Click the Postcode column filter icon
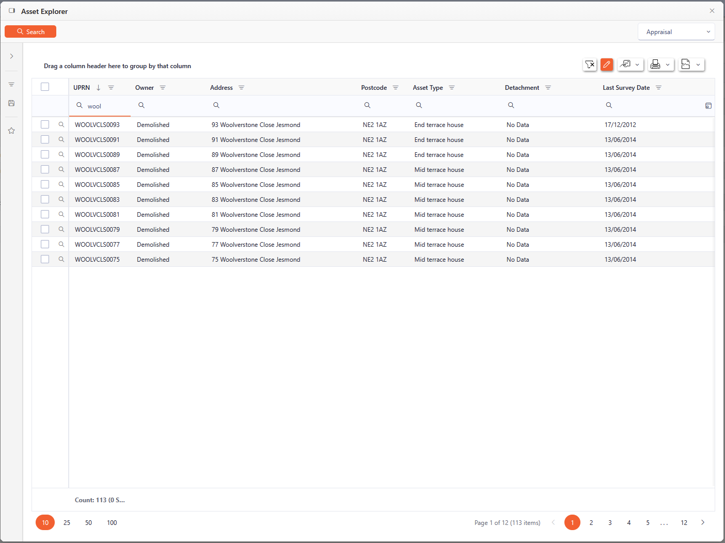This screenshot has width=725, height=543. coord(396,88)
